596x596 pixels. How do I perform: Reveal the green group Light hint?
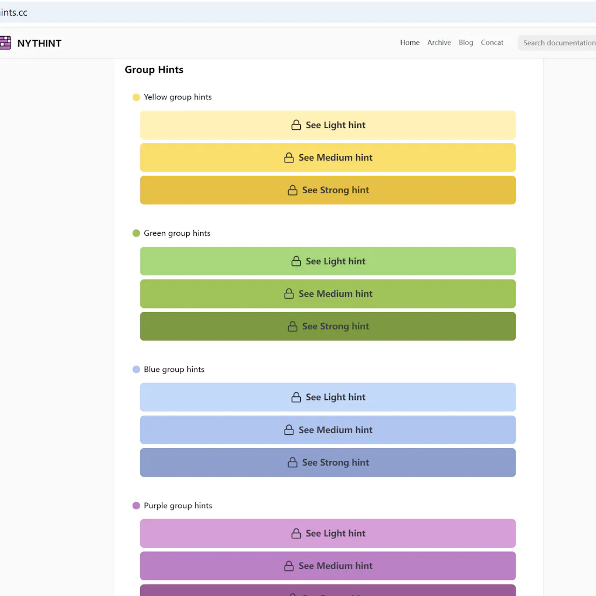pyautogui.click(x=328, y=261)
